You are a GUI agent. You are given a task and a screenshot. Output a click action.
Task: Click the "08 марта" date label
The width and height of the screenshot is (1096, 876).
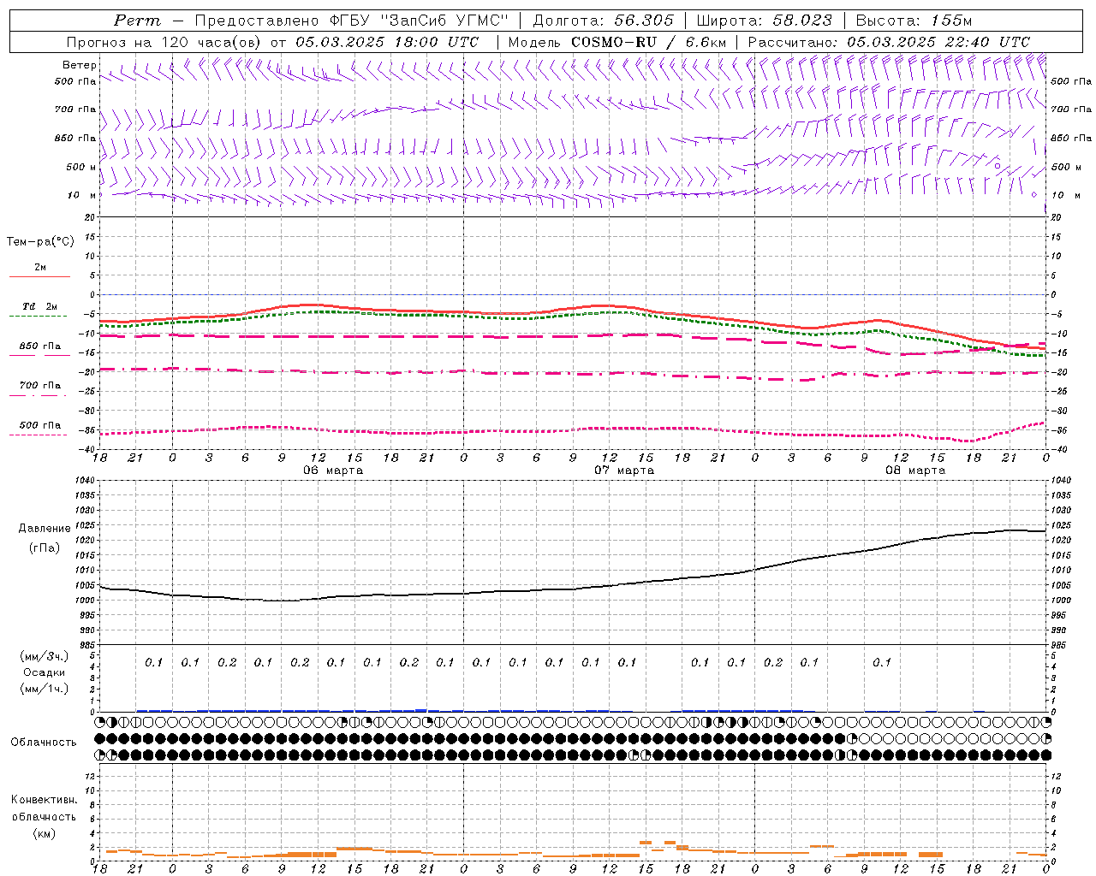[915, 471]
